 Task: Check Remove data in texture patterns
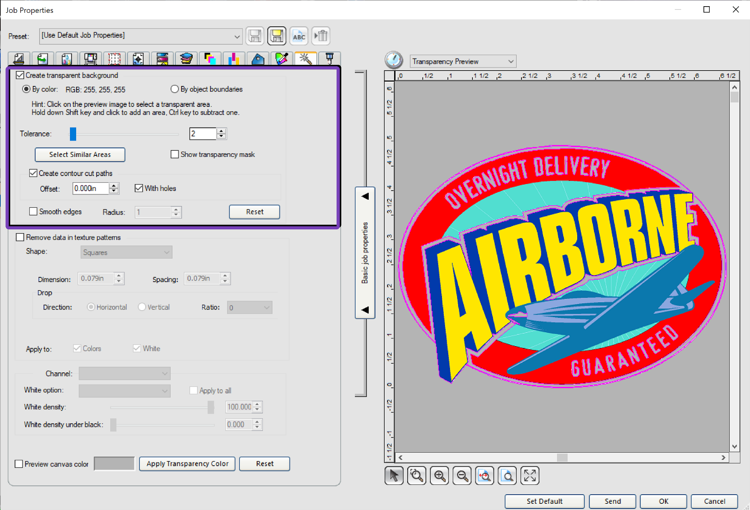click(x=20, y=237)
